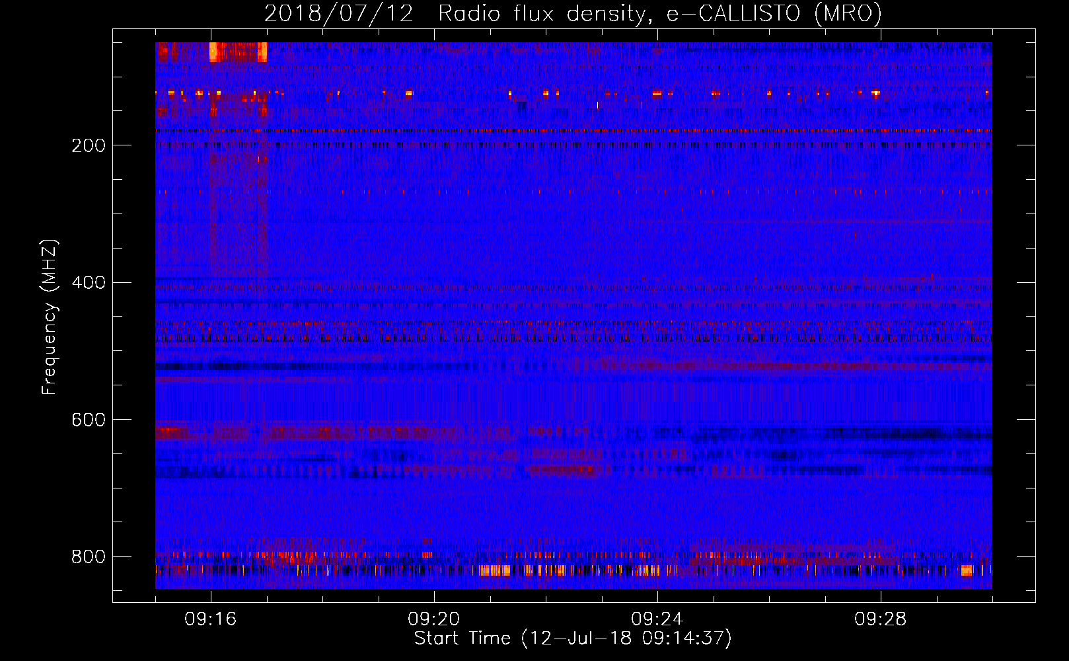Click the '400' frequency tick label
This screenshot has height=661, width=1069.
pos(89,283)
